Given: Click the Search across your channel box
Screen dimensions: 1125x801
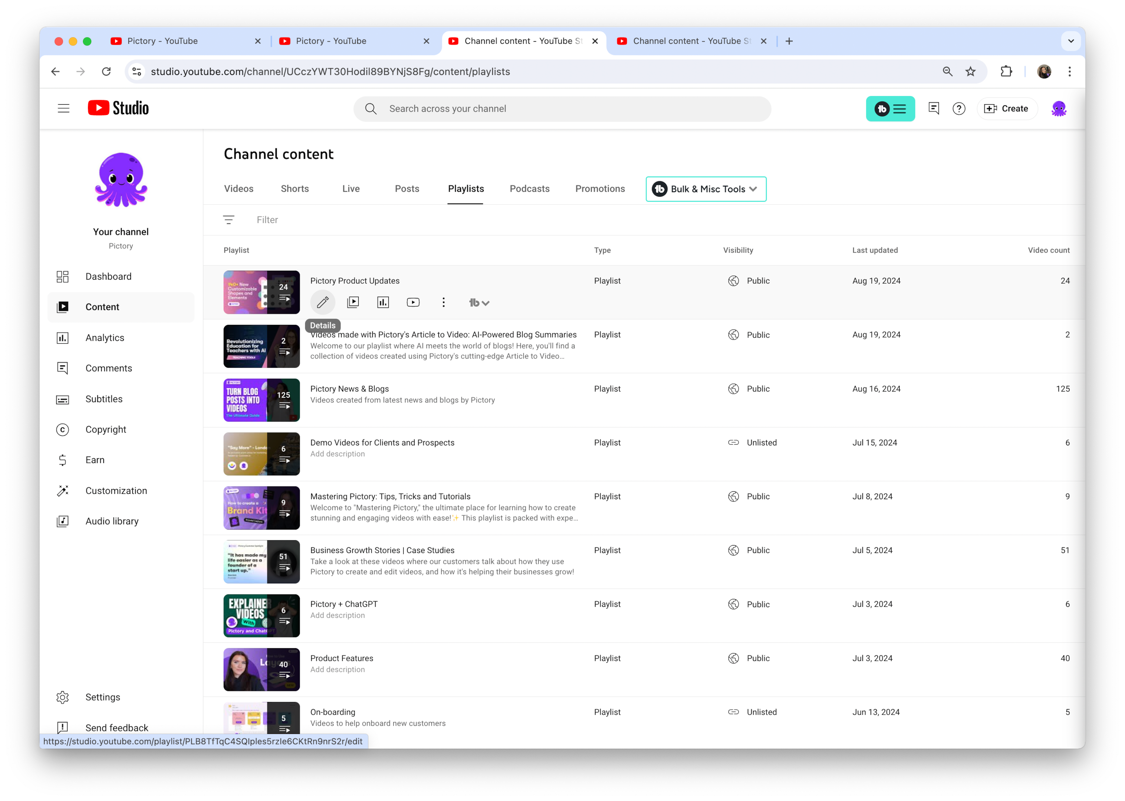Looking at the screenshot, I should (x=562, y=109).
